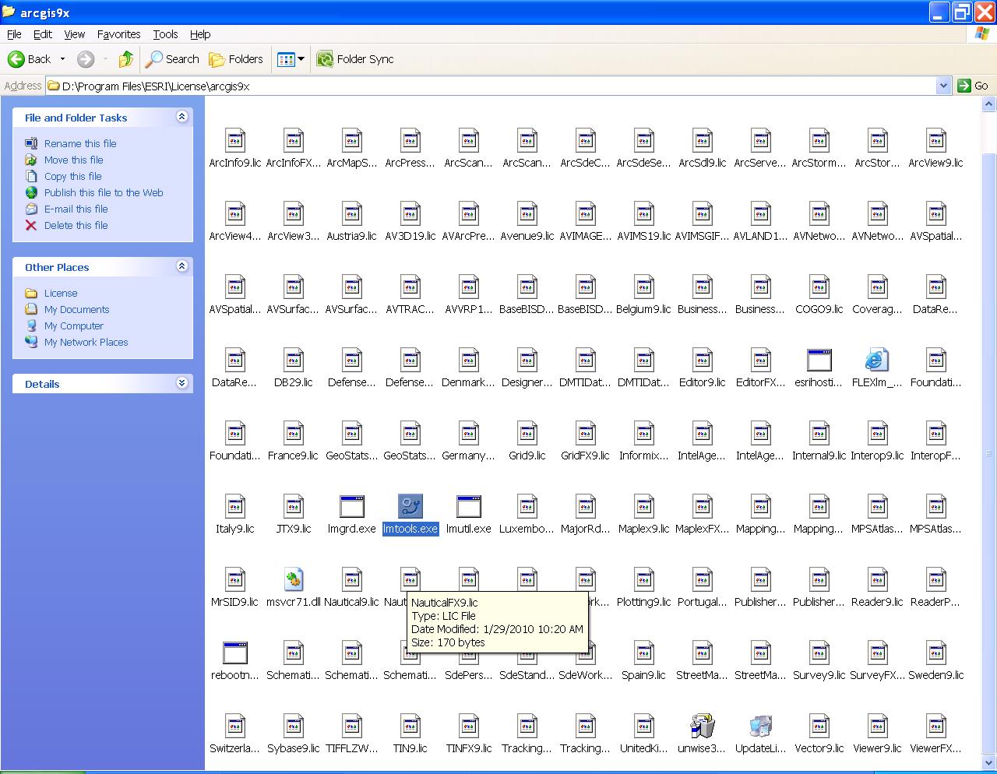Click the Rename this file link
Viewport: 997px width, 774px height.
click(80, 143)
